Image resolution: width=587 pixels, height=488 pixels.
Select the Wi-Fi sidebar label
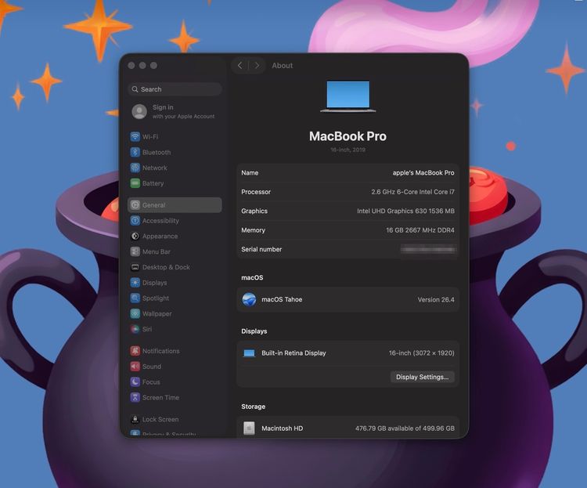pyautogui.click(x=150, y=137)
